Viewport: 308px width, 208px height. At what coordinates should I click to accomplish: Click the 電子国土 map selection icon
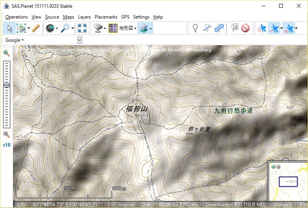point(113,28)
